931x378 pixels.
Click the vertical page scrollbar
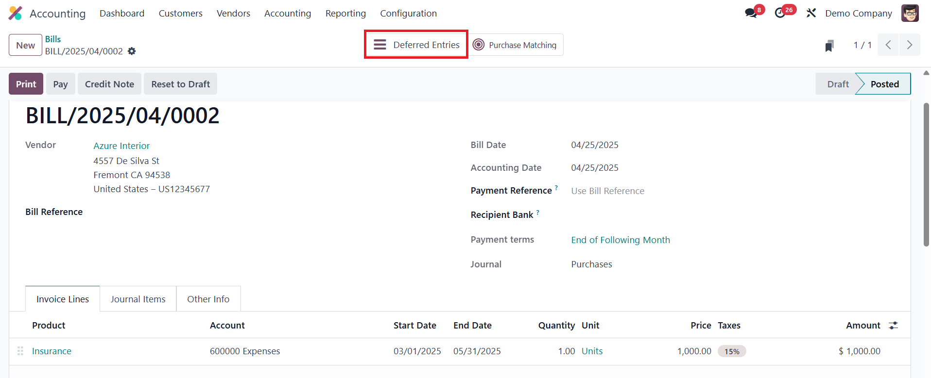[926, 175]
